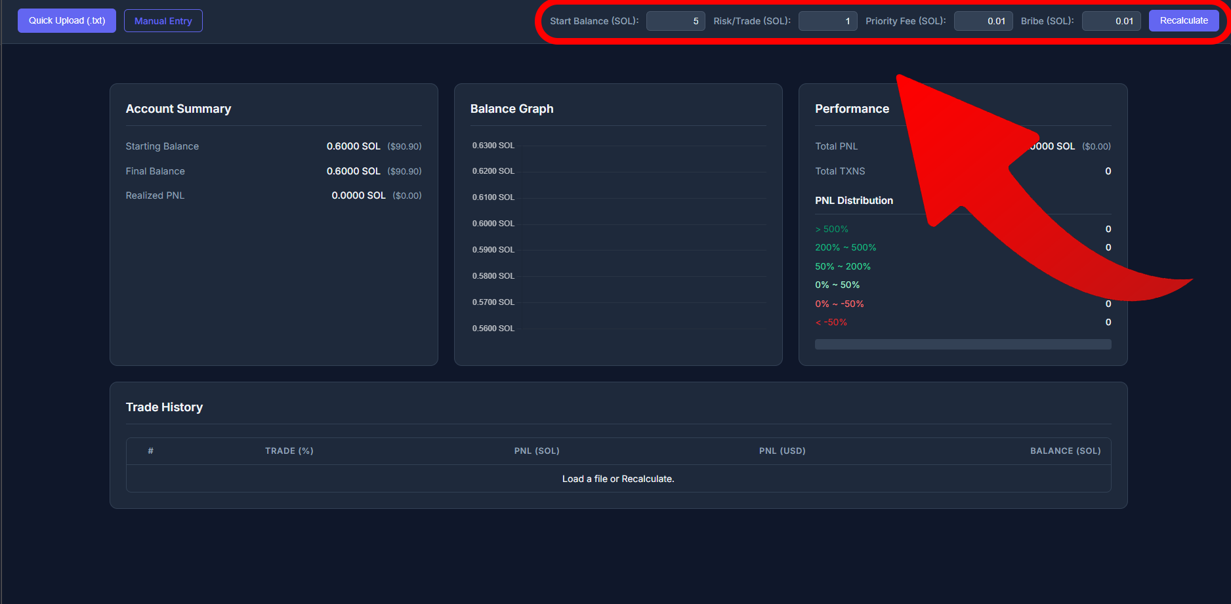Click the Quick Upload (.txt) button
1231x604 pixels.
point(67,20)
